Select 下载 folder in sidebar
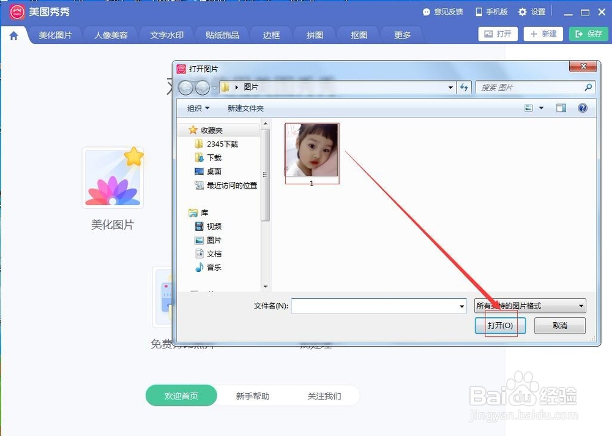 point(208,158)
